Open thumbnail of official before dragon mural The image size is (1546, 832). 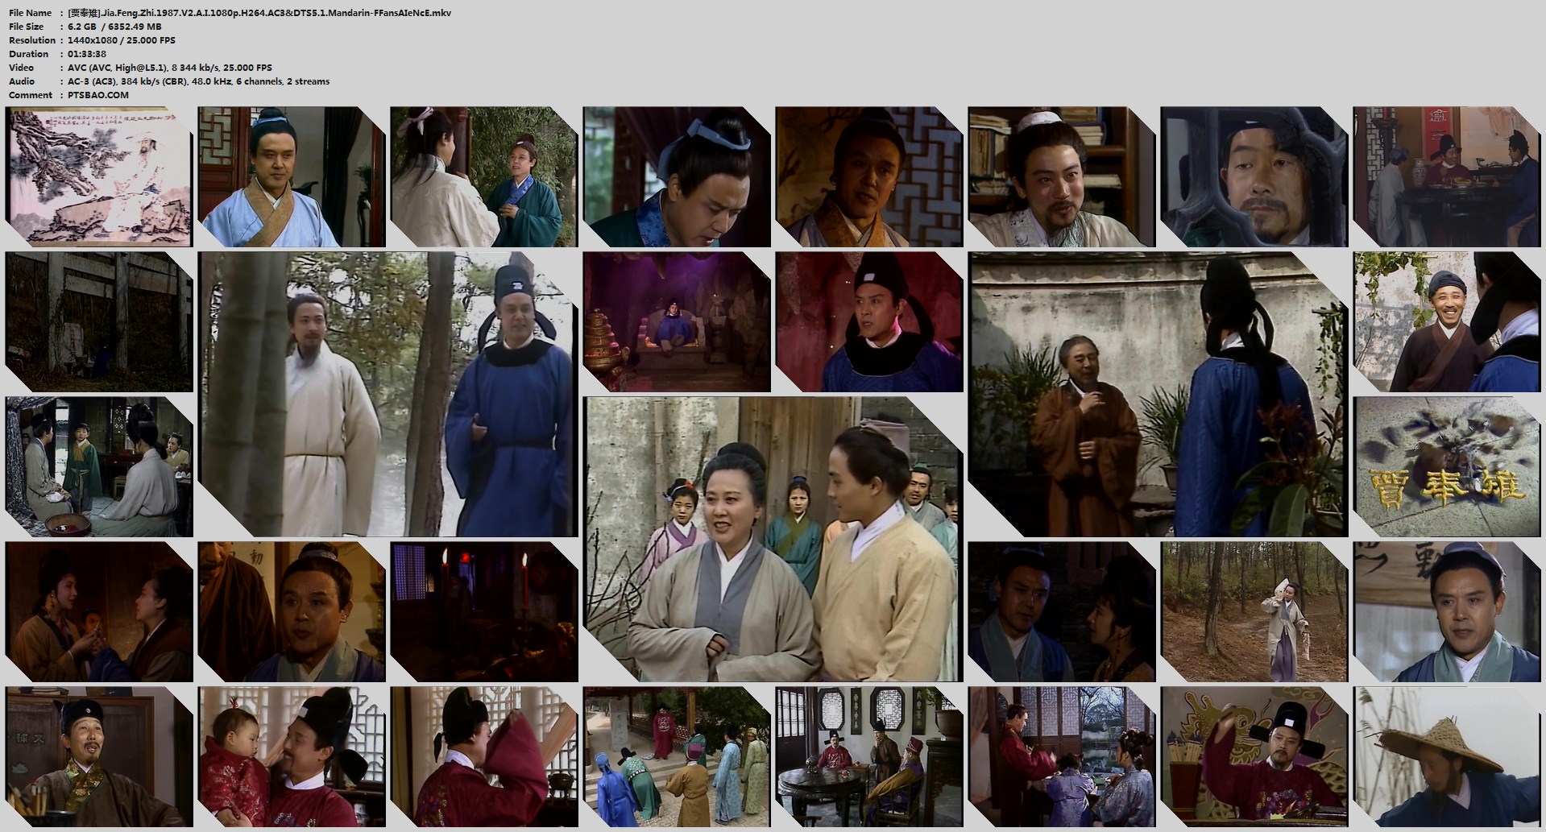coord(1254,757)
